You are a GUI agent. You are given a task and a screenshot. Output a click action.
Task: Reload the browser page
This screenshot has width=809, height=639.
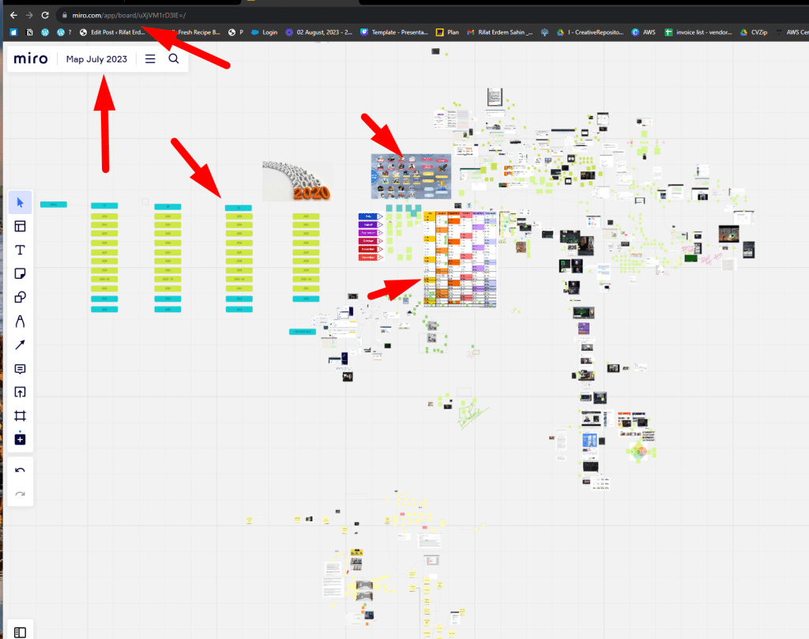(45, 15)
